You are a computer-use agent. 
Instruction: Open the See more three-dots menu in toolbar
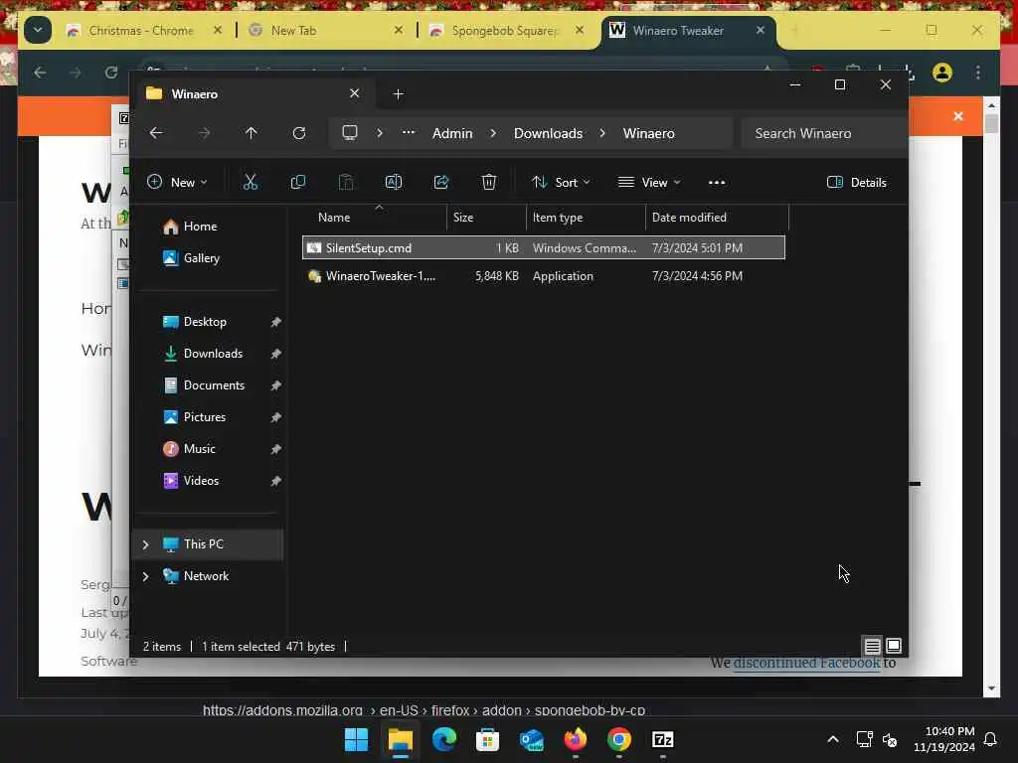pyautogui.click(x=717, y=183)
